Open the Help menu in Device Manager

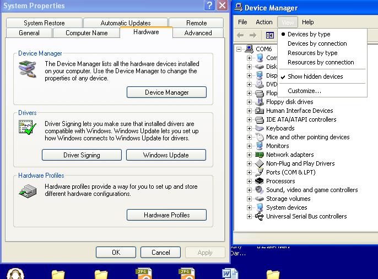[307, 22]
